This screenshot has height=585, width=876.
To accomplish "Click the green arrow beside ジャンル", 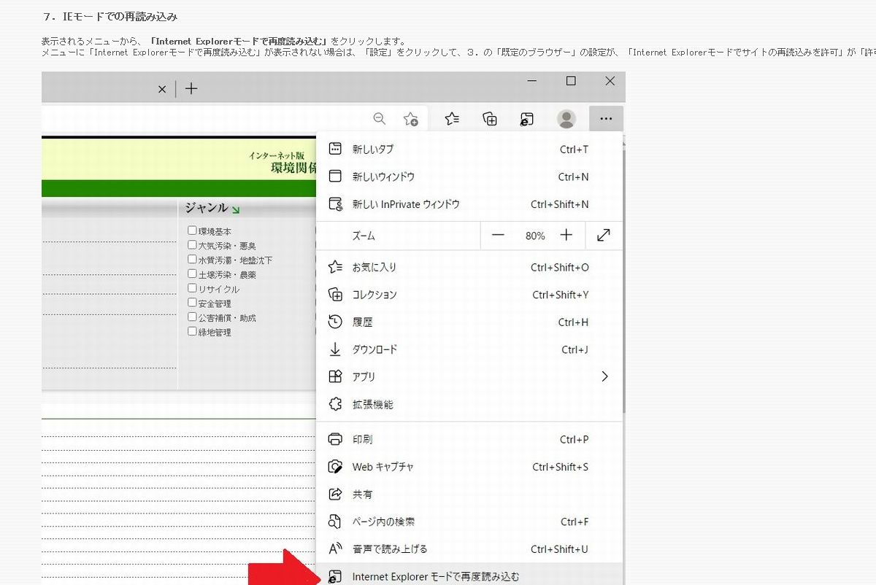I will pos(236,210).
